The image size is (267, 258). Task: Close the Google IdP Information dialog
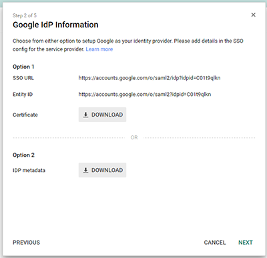pyautogui.click(x=253, y=15)
